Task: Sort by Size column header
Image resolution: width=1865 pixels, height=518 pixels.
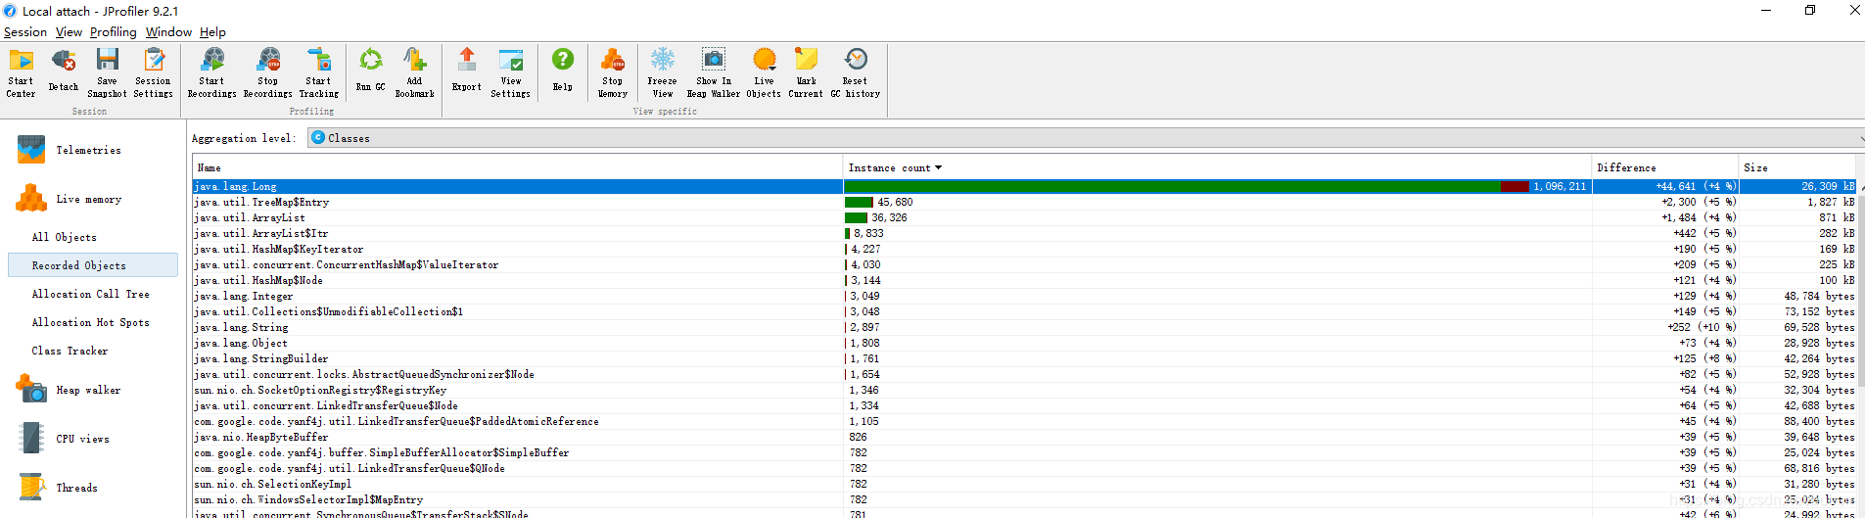Action: click(x=1797, y=167)
